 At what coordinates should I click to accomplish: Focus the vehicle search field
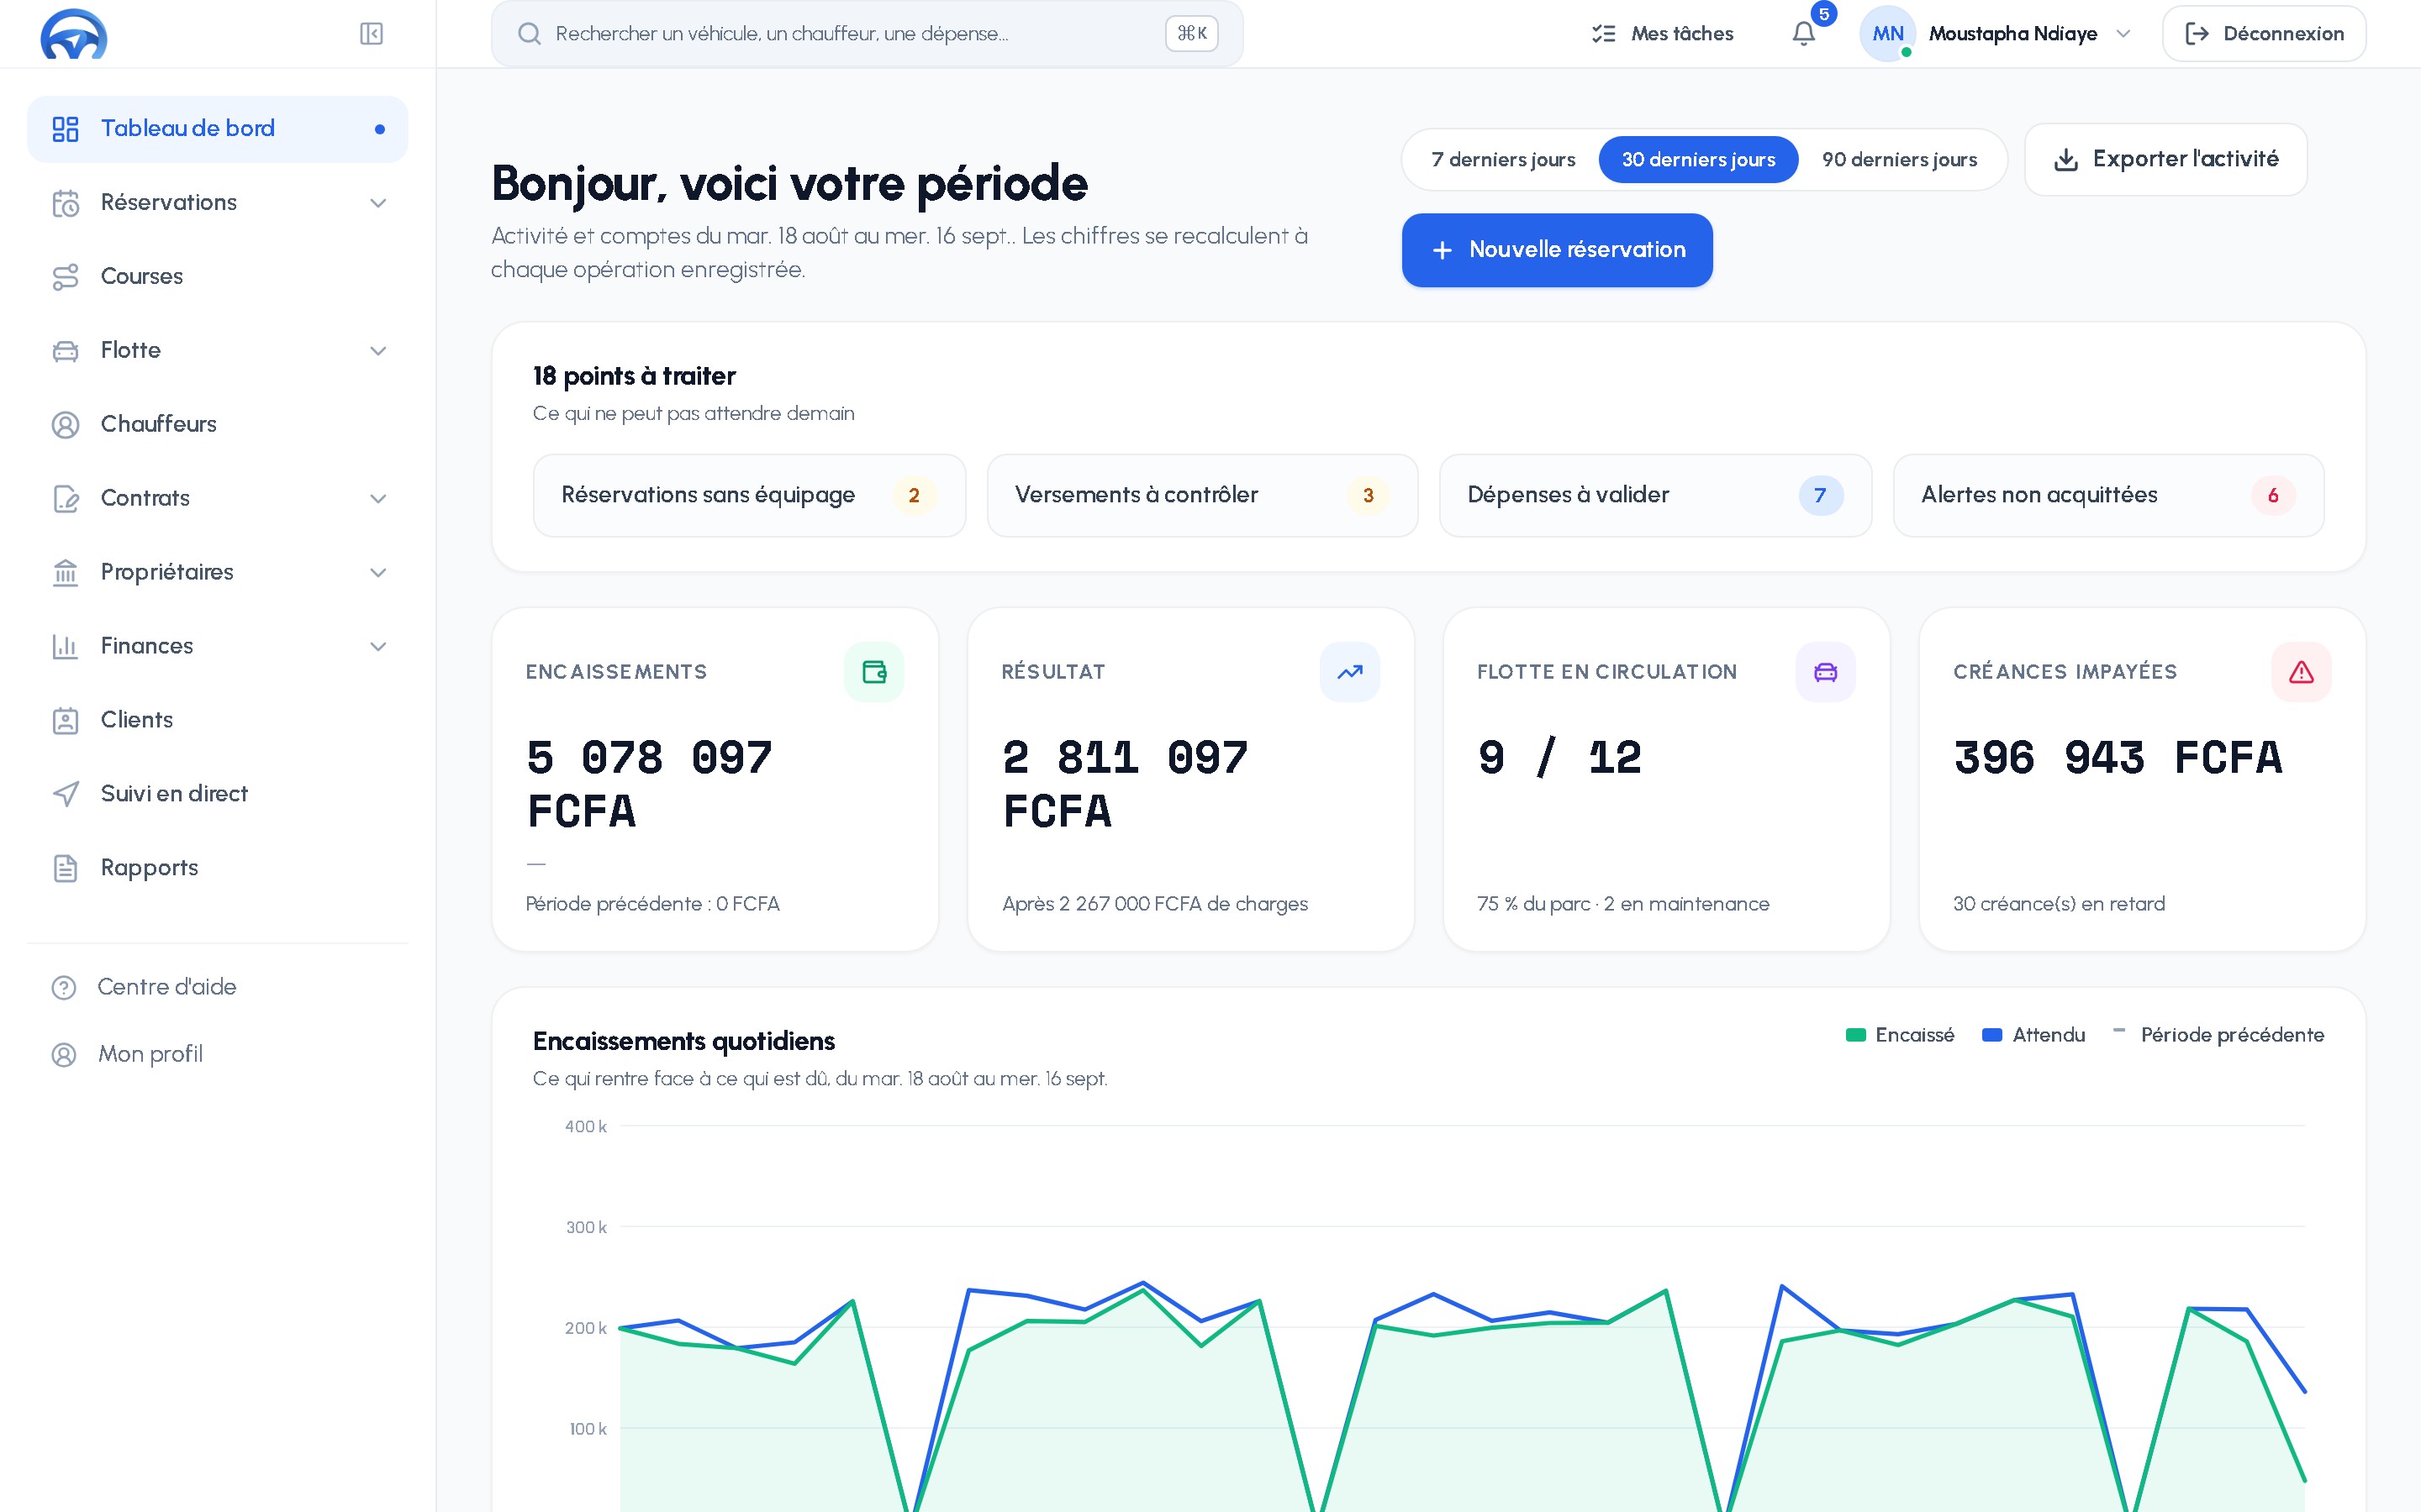point(867,34)
